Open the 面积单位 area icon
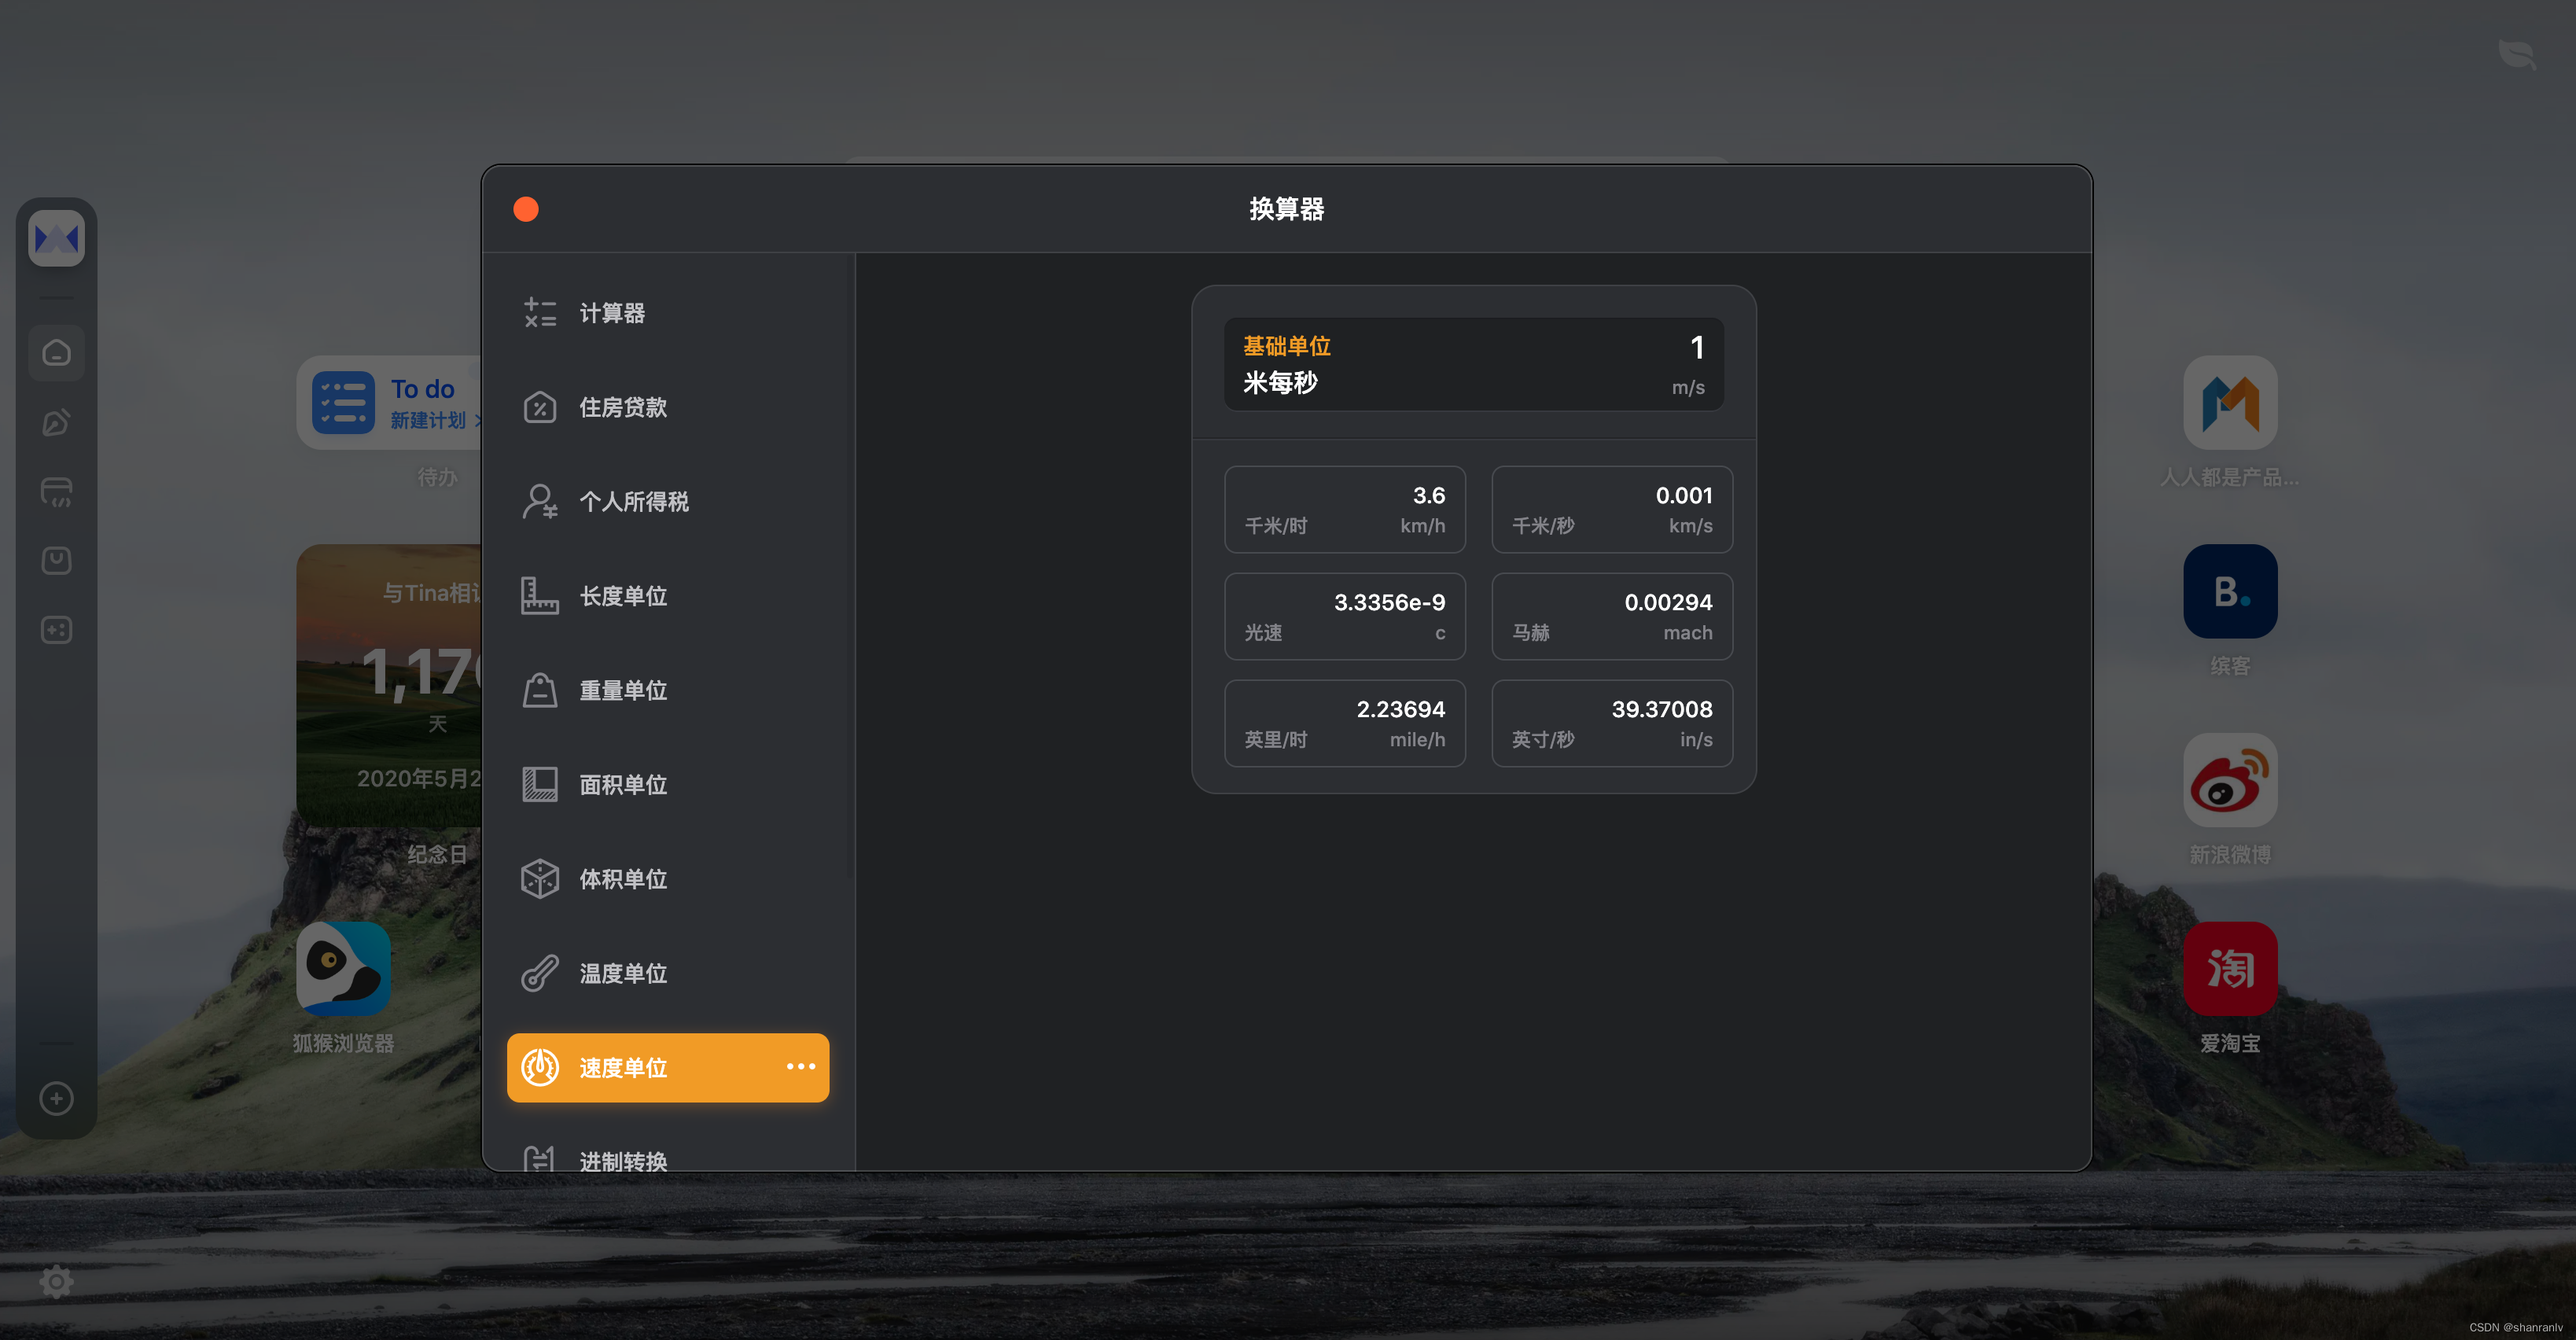 (540, 784)
